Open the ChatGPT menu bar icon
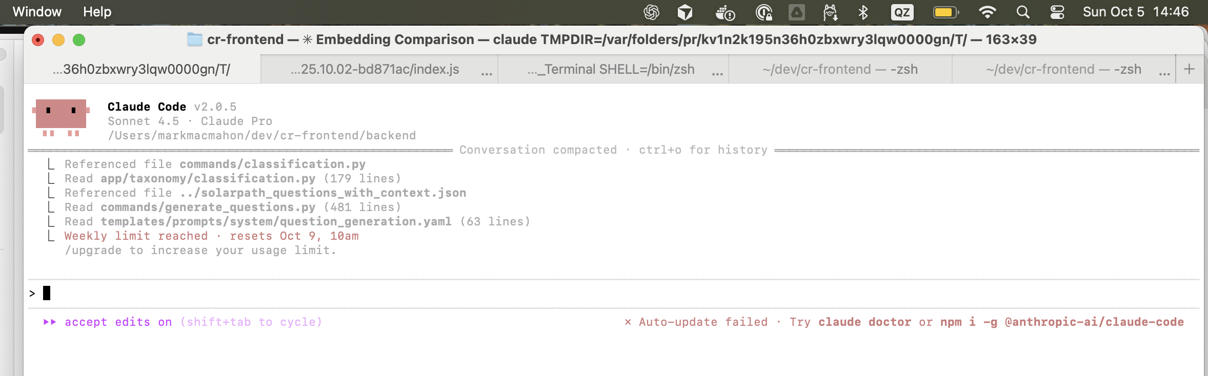This screenshot has height=376, width=1208. tap(651, 12)
